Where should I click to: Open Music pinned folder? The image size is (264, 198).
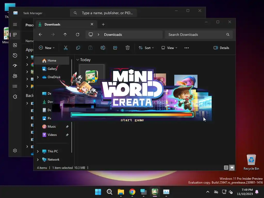(x=52, y=126)
